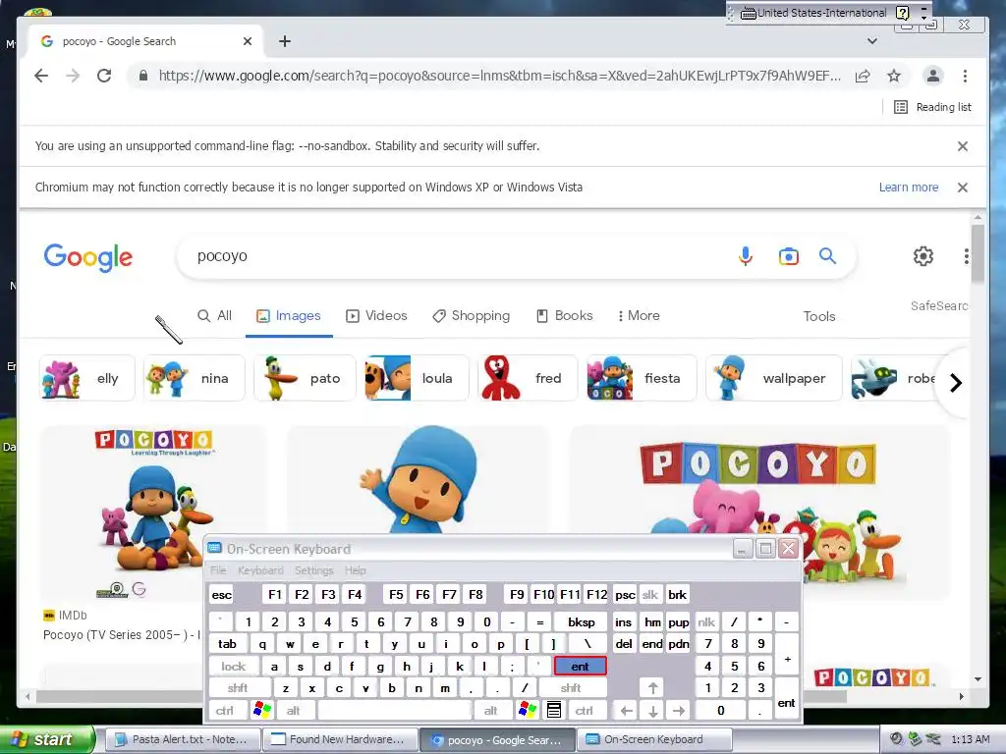
Task: Switch to the Shopping tab
Action: click(x=471, y=315)
